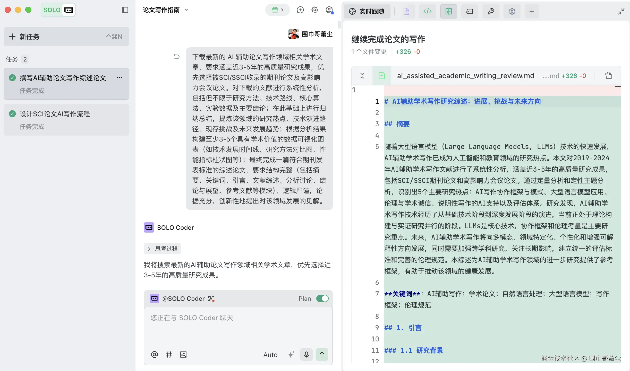Screen dimensions: 630x371
Task: Select task 撰写AI辅助论文写作综述论文
Action: click(x=66, y=84)
